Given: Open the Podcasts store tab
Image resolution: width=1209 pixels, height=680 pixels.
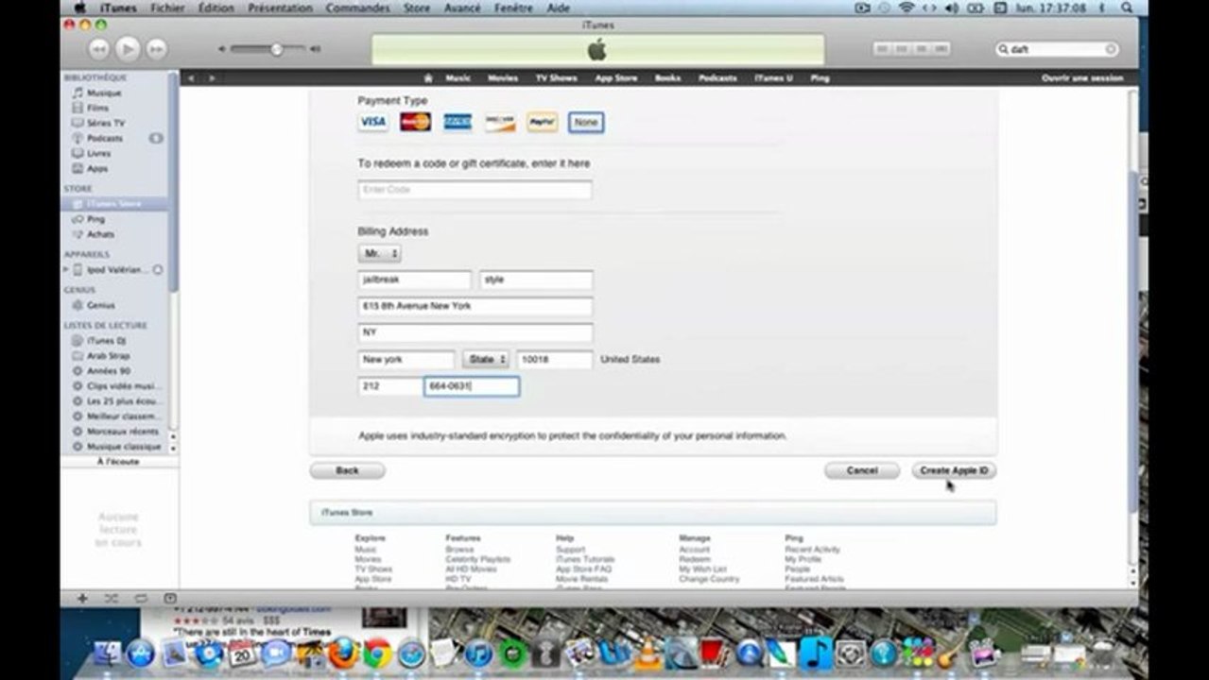Looking at the screenshot, I should coord(717,78).
